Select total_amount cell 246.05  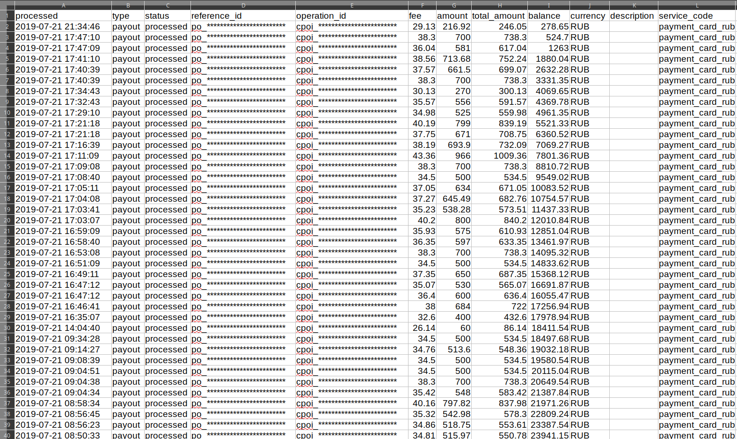(x=499, y=27)
